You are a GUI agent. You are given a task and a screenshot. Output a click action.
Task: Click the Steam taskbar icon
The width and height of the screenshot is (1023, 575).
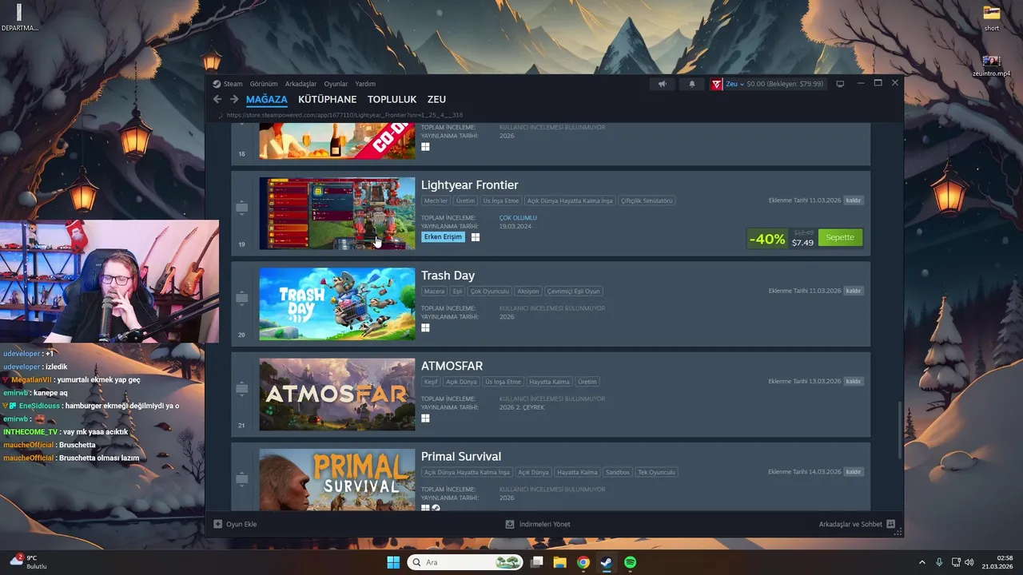(x=607, y=562)
